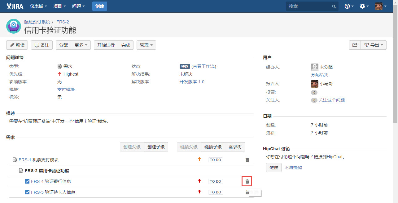Open the 项目 dropdown menu
Image resolution: width=398 pixels, height=203 pixels.
click(59, 6)
